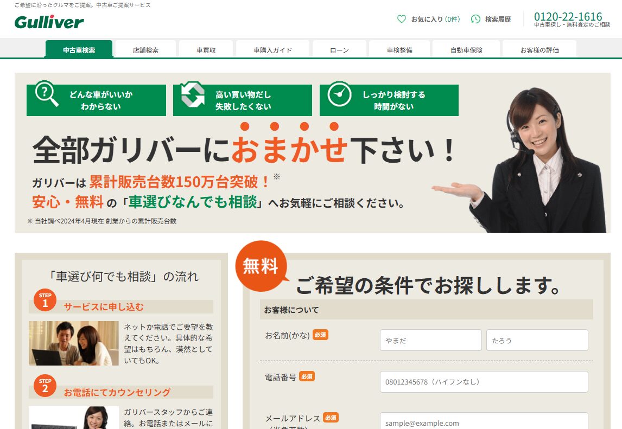This screenshot has width=622, height=429.
Task: Select the ローン tab
Action: tap(339, 49)
